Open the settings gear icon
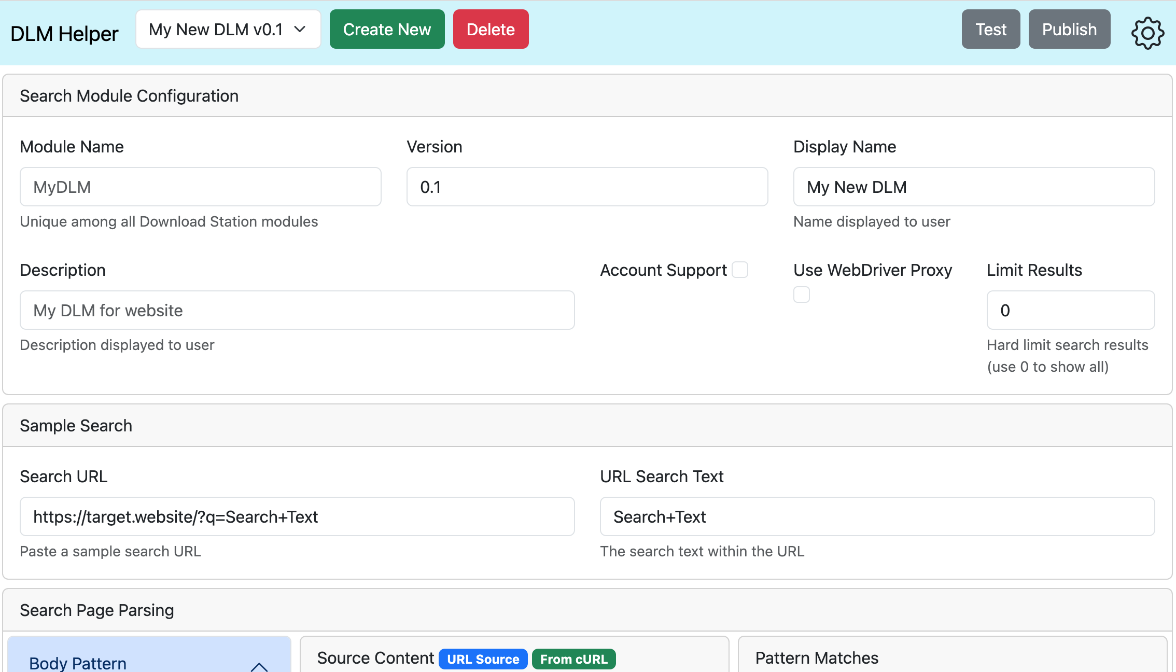This screenshot has height=672, width=1176. point(1147,33)
